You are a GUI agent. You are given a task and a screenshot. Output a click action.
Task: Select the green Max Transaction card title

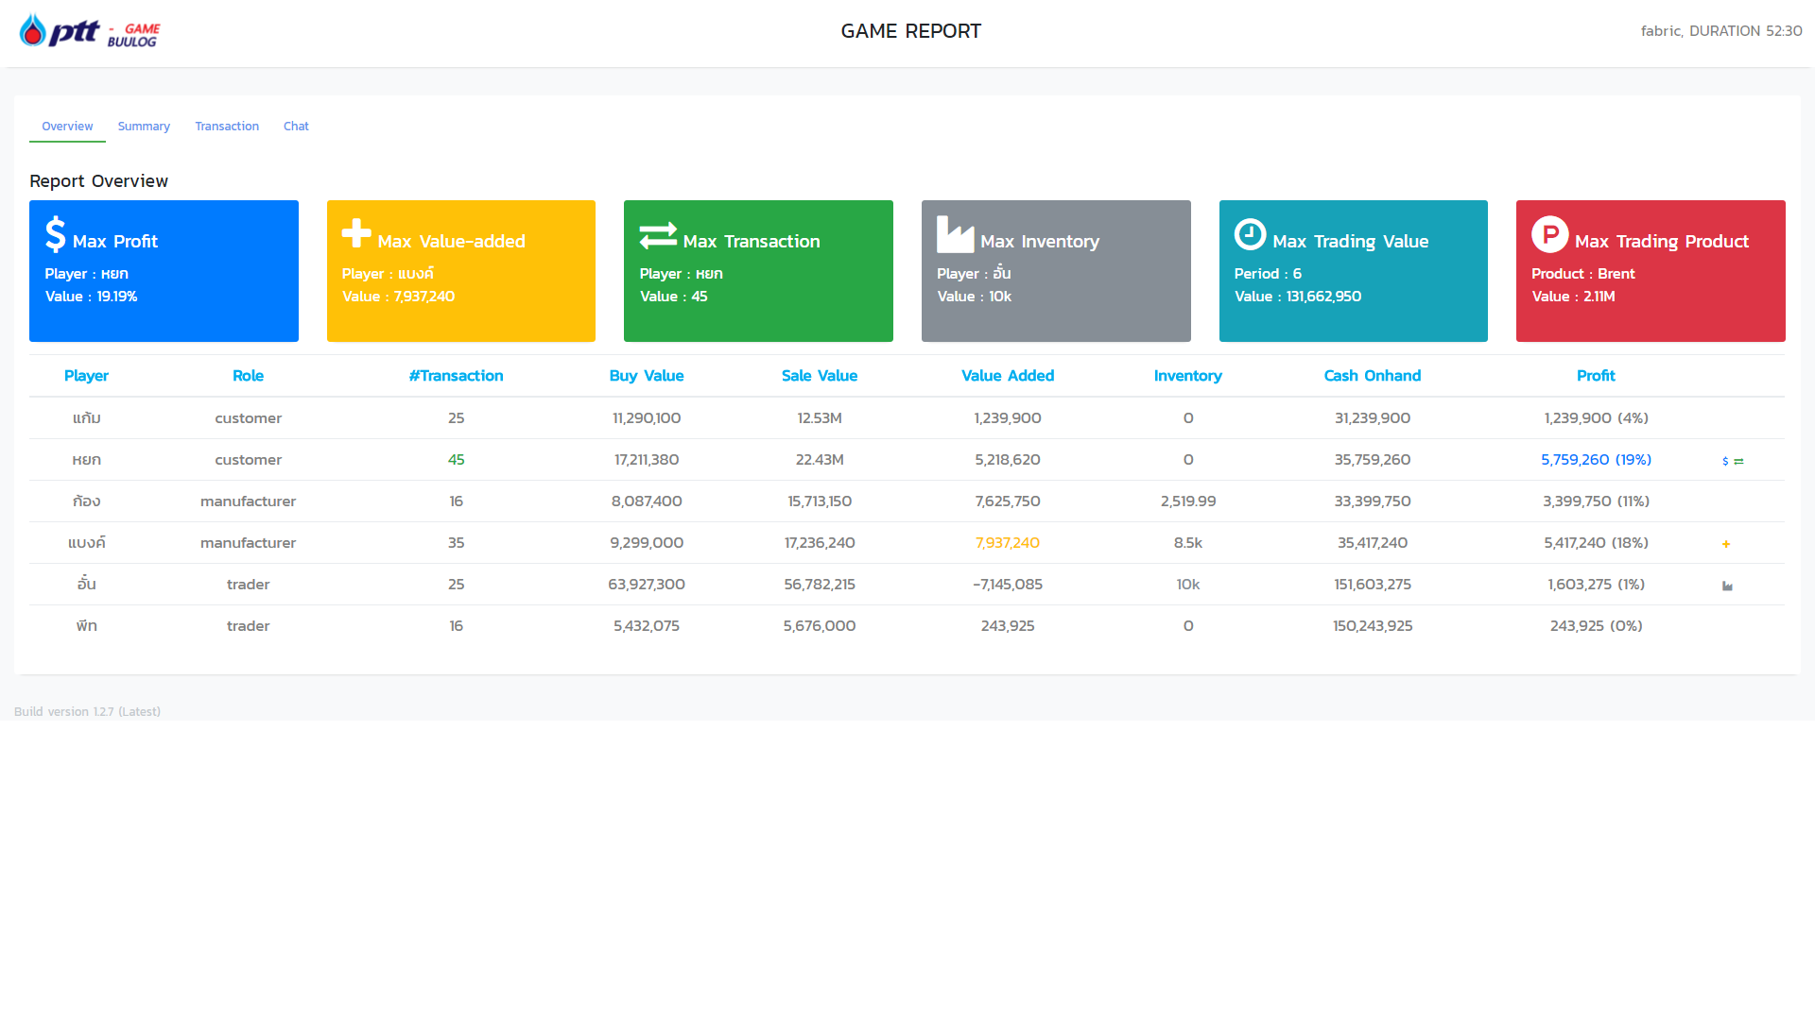tap(752, 242)
